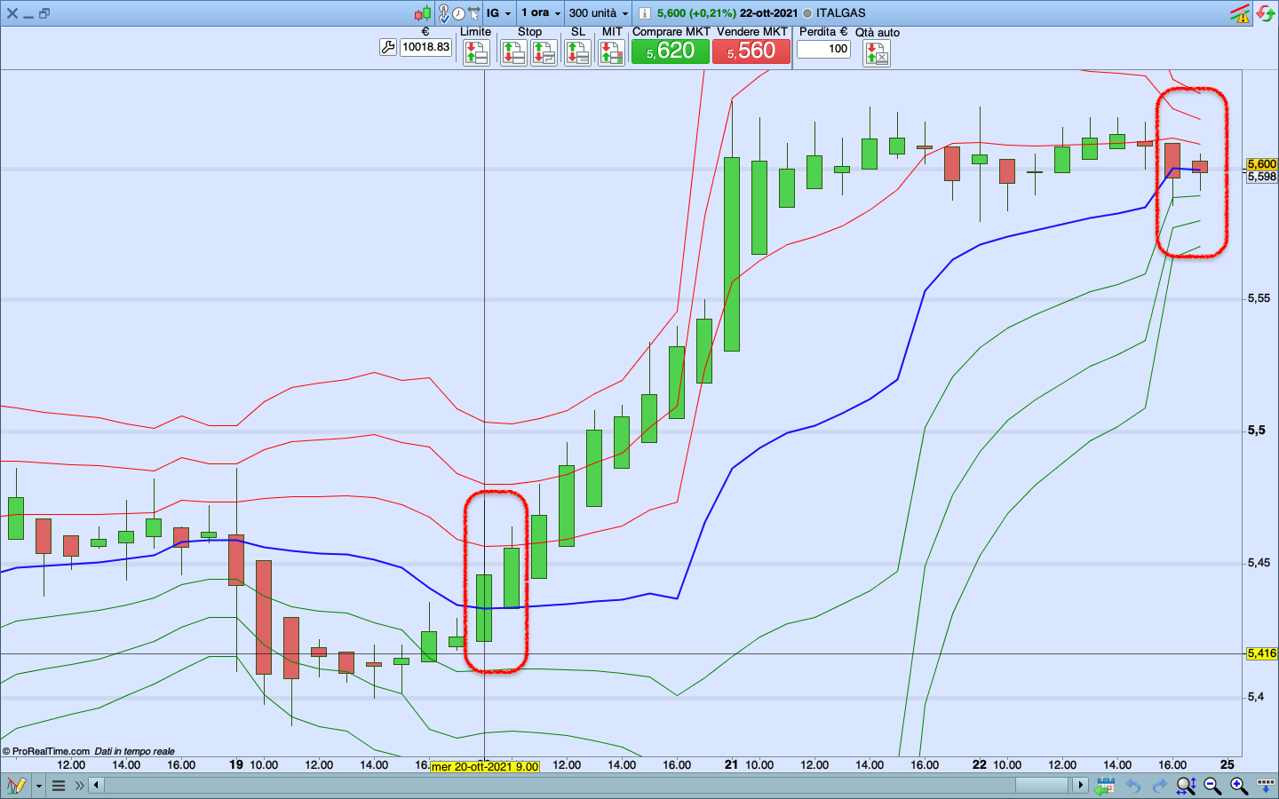Click the clock timeframe icon
Screen dimensions: 1279x799
click(x=458, y=13)
